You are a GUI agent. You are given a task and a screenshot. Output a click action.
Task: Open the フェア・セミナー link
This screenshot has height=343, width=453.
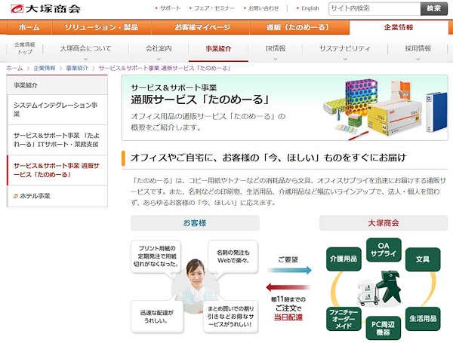214,8
